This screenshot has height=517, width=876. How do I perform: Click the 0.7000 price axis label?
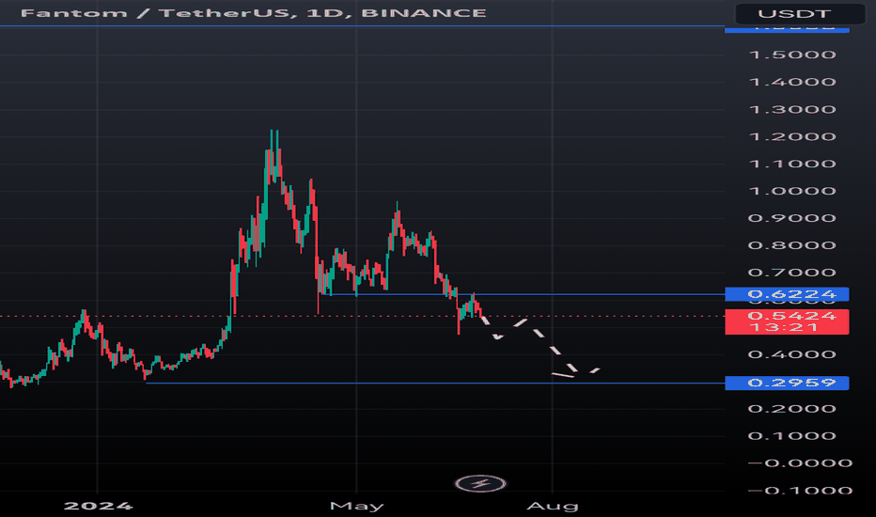pos(792,273)
